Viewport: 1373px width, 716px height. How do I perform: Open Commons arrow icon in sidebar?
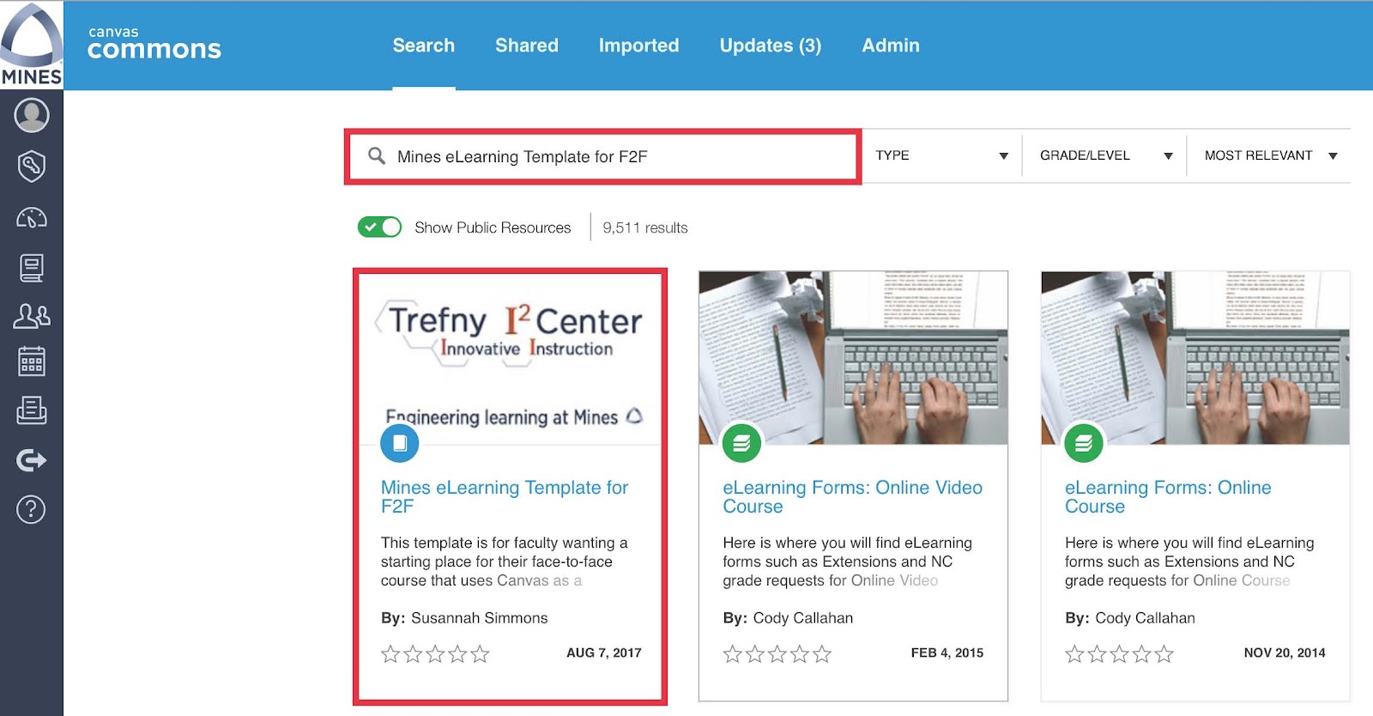pos(32,460)
